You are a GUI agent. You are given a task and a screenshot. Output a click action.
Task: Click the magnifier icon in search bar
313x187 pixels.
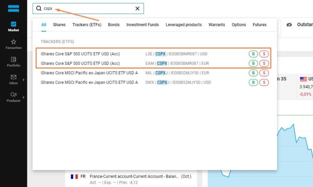click(39, 9)
